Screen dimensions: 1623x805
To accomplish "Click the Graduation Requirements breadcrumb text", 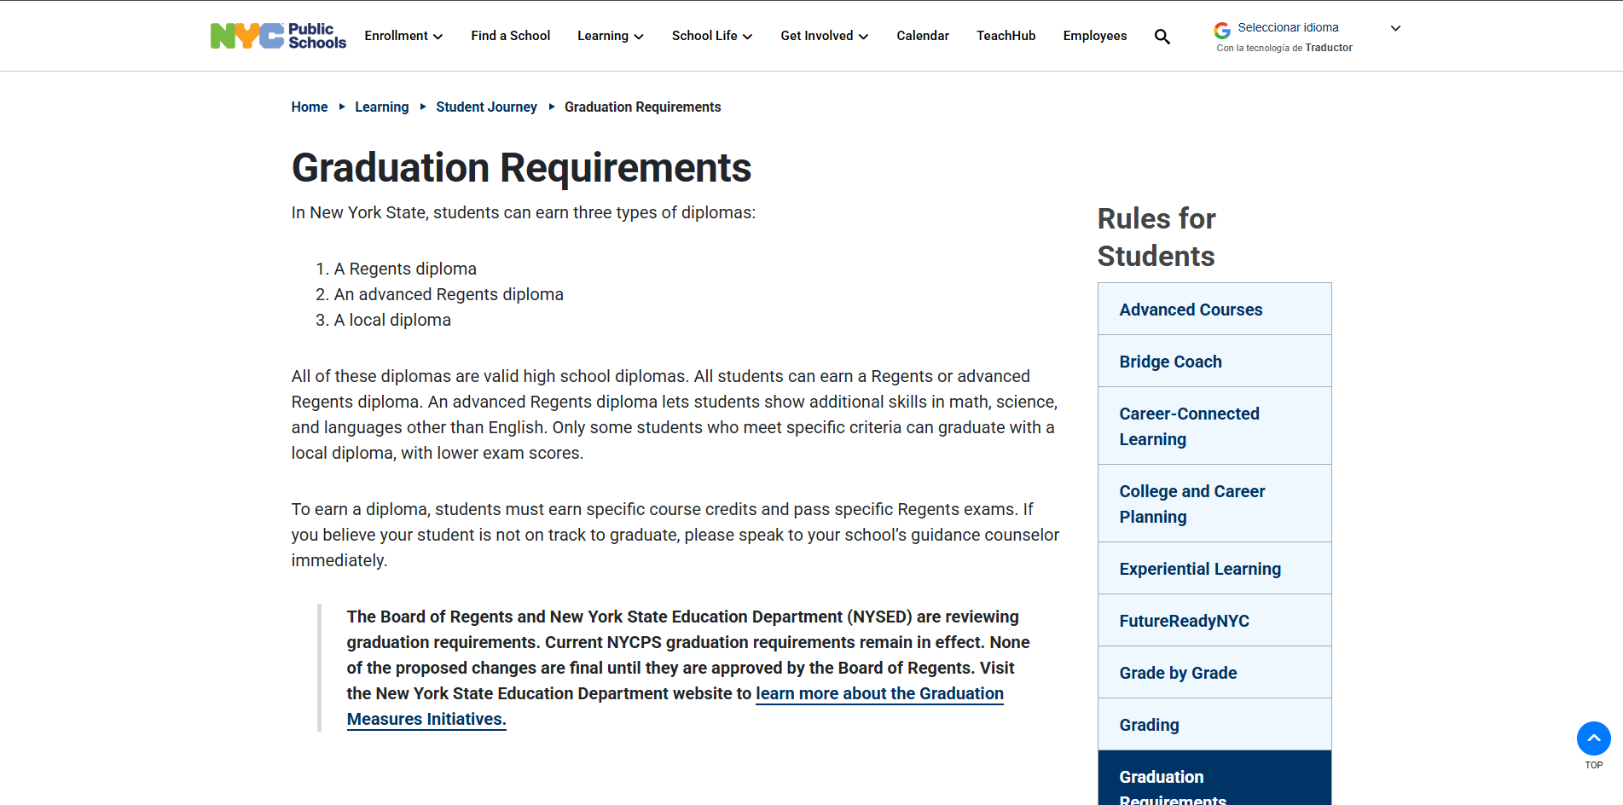I will (642, 107).
